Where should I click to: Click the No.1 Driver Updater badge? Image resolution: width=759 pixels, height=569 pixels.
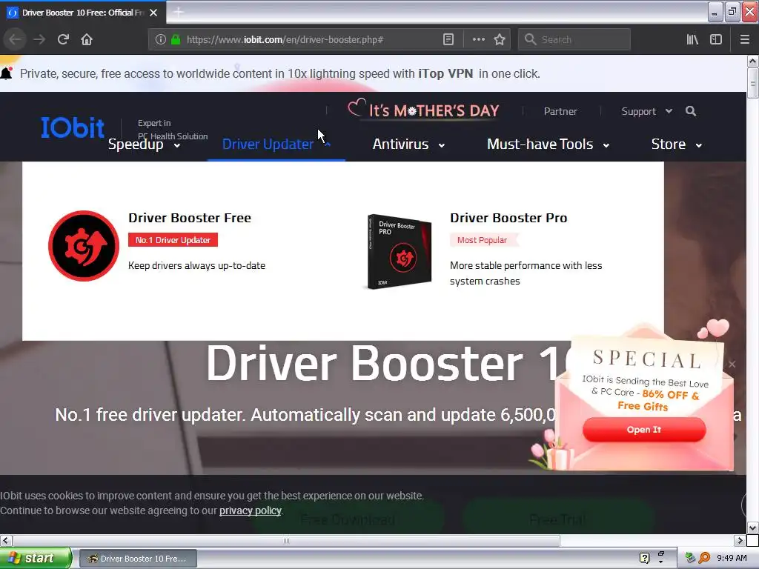(x=173, y=240)
